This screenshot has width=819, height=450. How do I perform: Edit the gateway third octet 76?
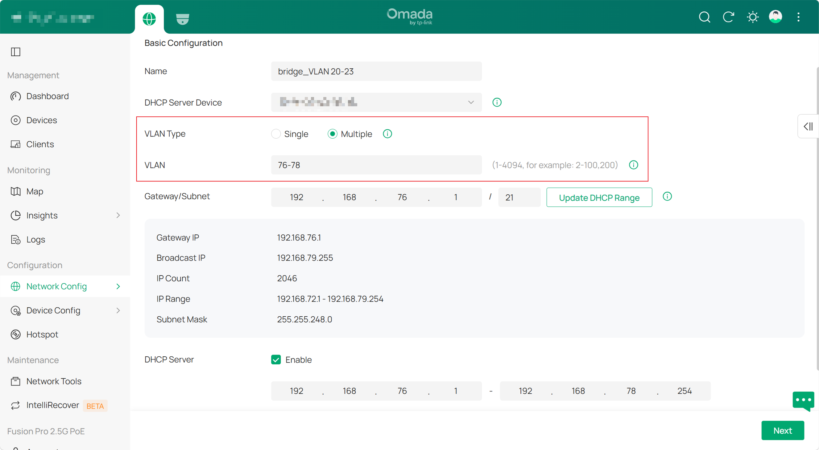402,197
